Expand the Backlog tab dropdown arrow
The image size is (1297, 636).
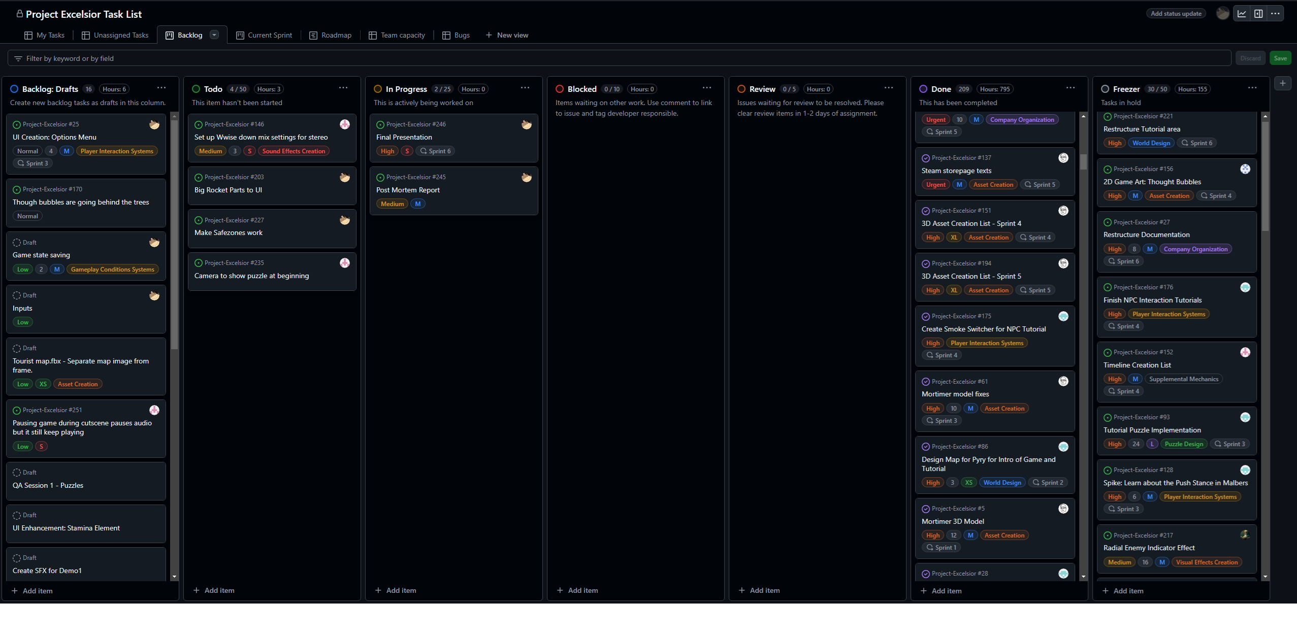pyautogui.click(x=214, y=35)
